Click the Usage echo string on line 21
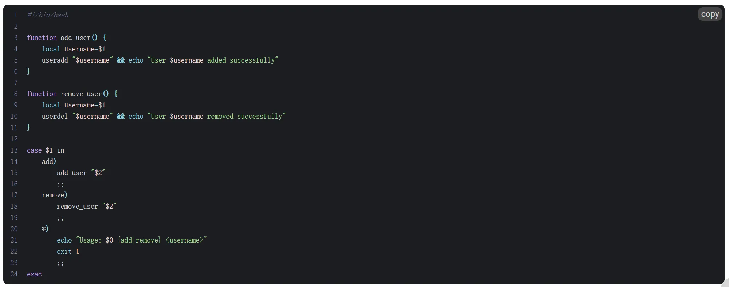The image size is (729, 287). coord(141,240)
